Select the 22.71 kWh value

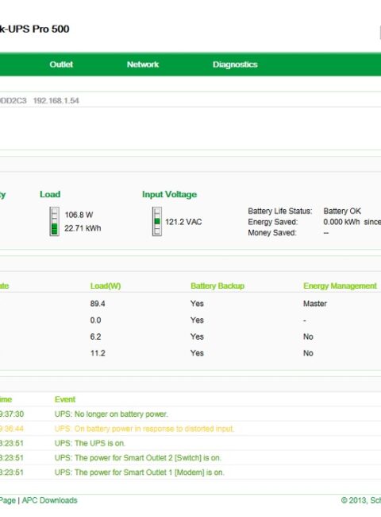(x=83, y=228)
